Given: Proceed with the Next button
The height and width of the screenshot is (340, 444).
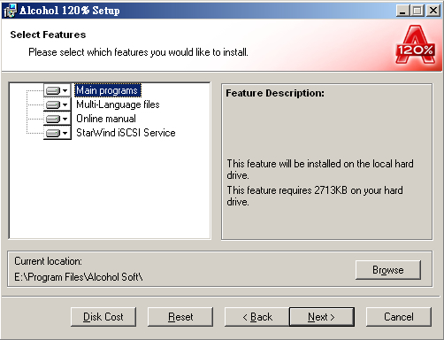Looking at the screenshot, I should (322, 317).
